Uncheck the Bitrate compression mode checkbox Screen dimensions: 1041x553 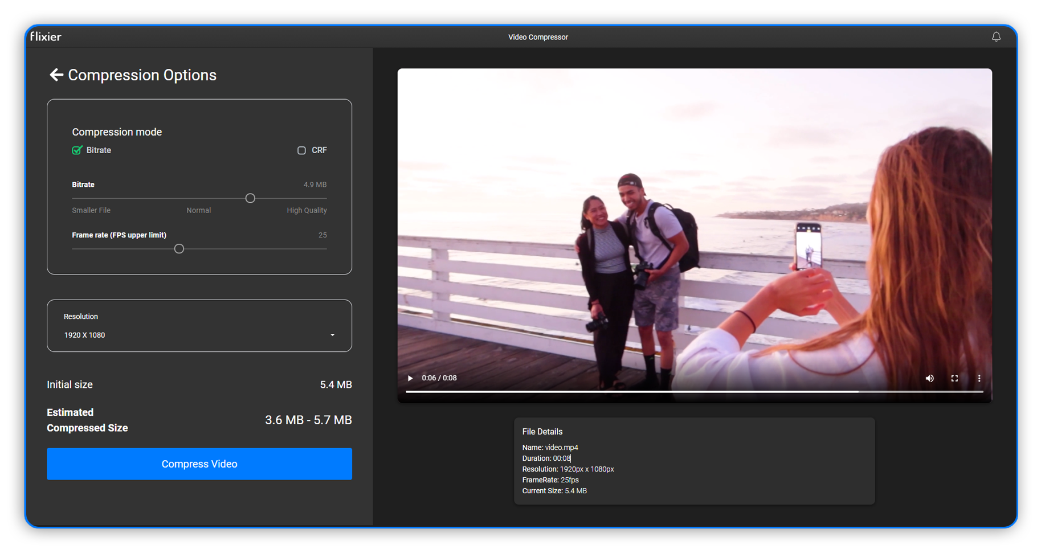77,150
